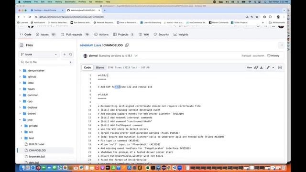The width and height of the screenshot is (306, 172).
Task: Open a new Chrome tab
Action: [x=105, y=11]
